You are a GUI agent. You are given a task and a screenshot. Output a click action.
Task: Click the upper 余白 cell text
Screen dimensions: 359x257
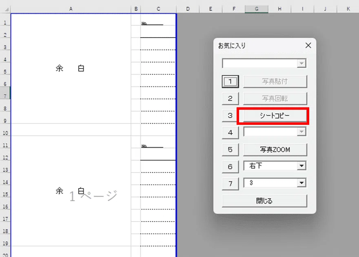coord(70,68)
